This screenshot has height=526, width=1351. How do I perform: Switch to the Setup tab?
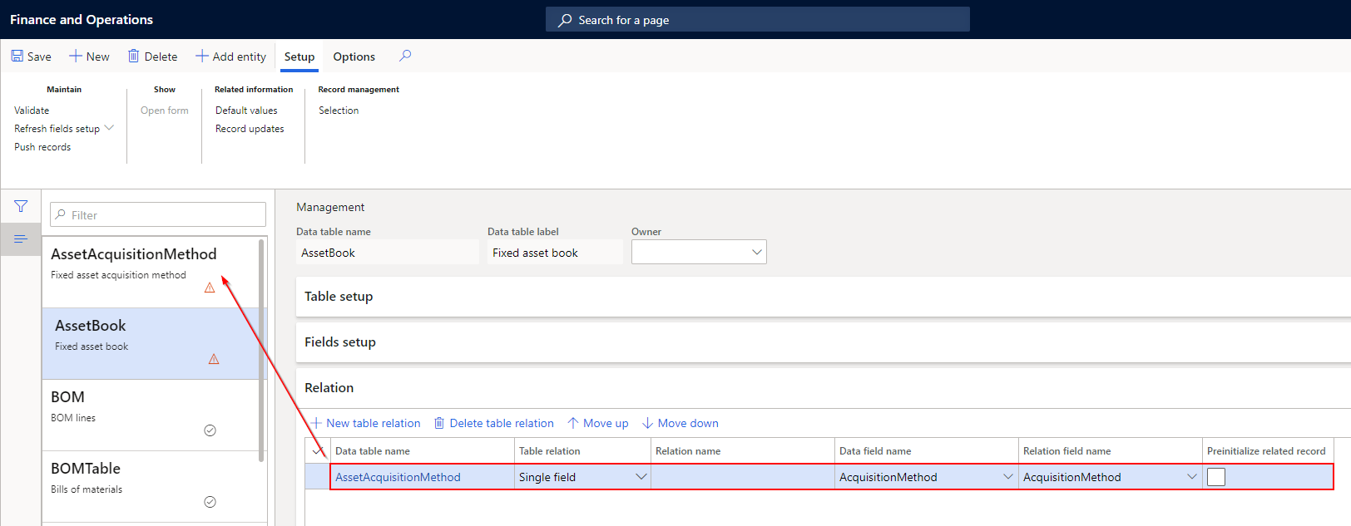click(x=299, y=57)
